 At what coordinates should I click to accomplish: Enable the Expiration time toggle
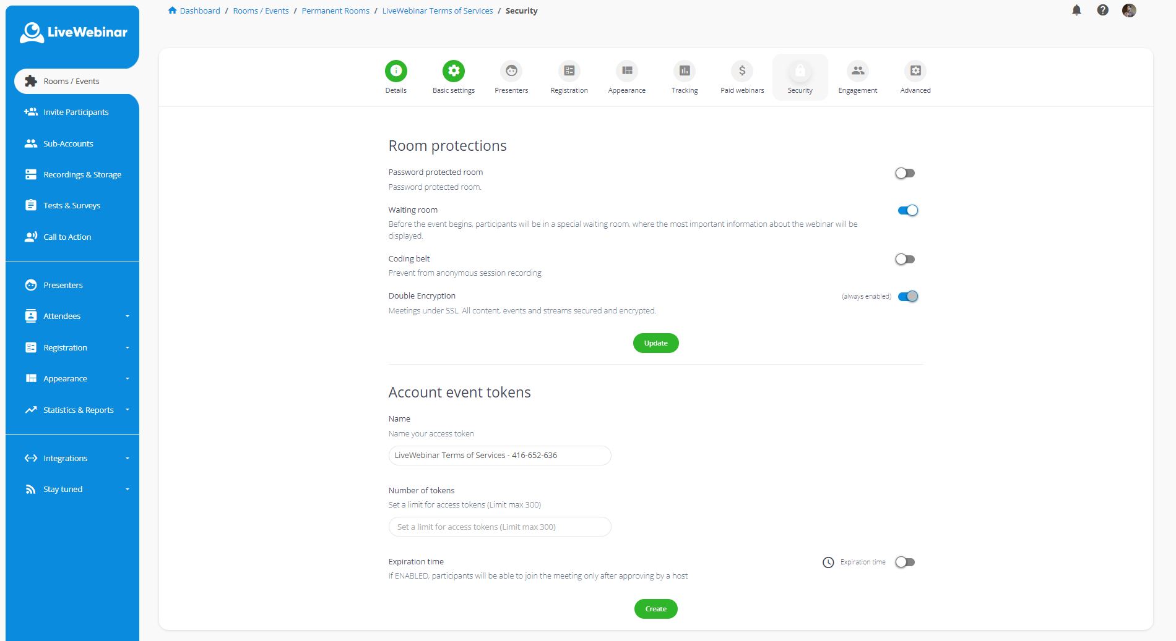[x=905, y=562]
